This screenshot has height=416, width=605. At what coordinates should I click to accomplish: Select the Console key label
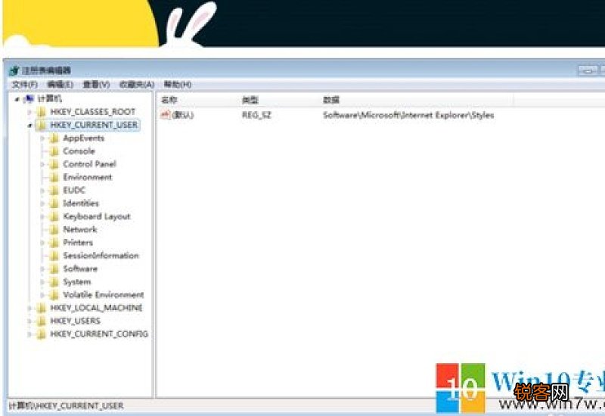pyautogui.click(x=79, y=151)
